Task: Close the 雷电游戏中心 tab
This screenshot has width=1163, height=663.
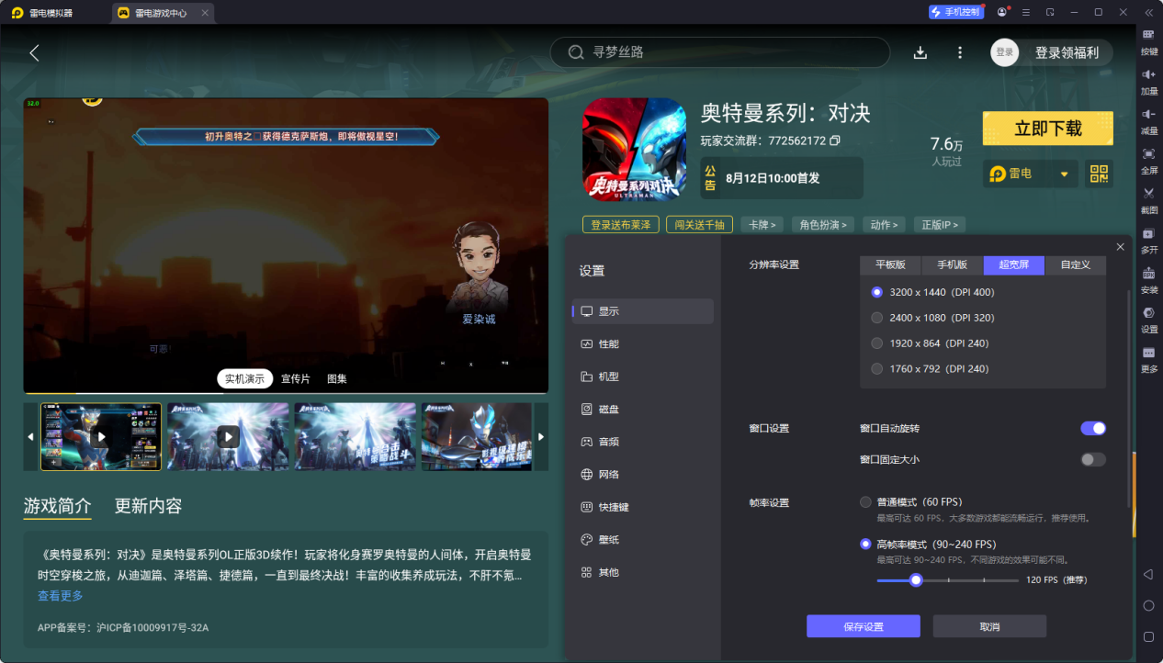Action: [205, 13]
